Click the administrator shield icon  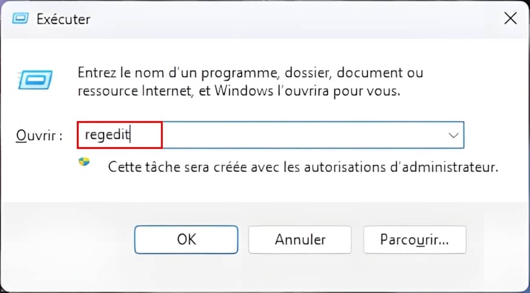84,162
